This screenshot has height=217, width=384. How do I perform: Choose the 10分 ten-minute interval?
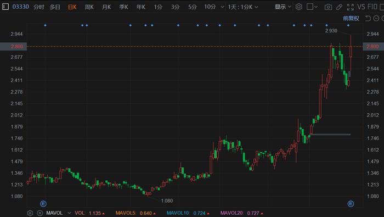[x=210, y=7]
